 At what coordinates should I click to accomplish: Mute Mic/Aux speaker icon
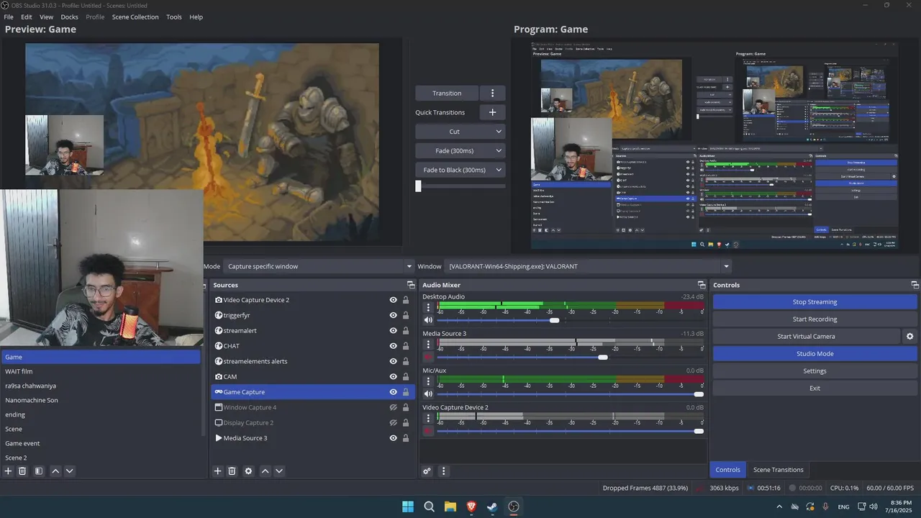tap(429, 394)
